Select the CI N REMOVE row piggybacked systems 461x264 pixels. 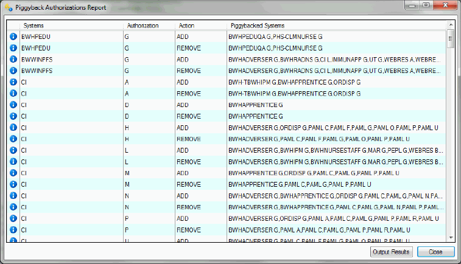[335, 207]
